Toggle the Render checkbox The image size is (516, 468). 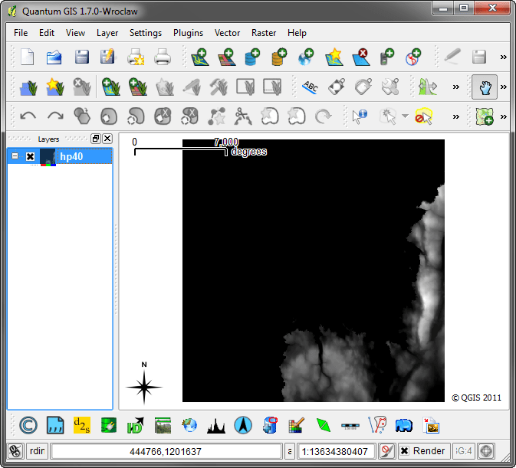tap(404, 451)
